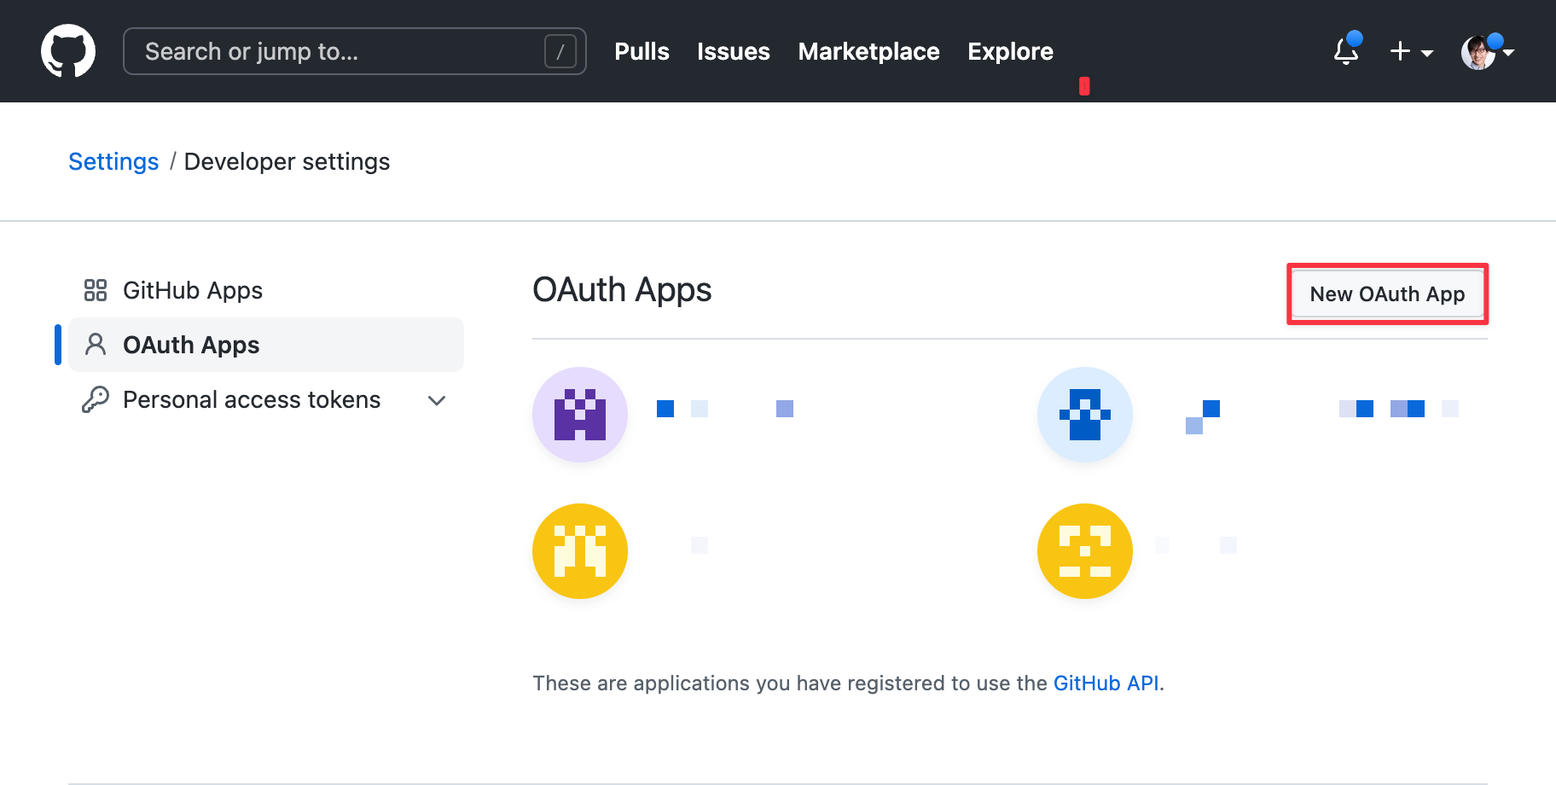Image resolution: width=1556 pixels, height=785 pixels.
Task: Visit the Marketplace page
Action: 868,51
